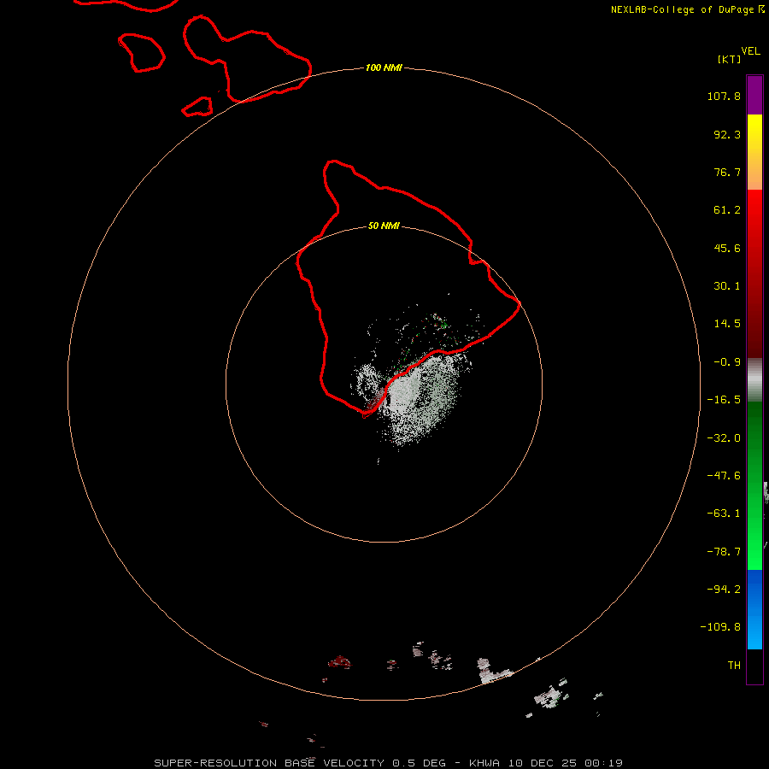
Task: Pick the yellow-orange segment of the velocity color bar
Action: 754,152
